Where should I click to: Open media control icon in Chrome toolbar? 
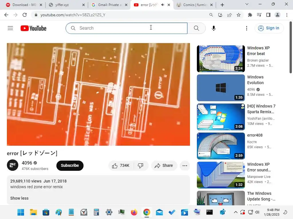pos(259,15)
